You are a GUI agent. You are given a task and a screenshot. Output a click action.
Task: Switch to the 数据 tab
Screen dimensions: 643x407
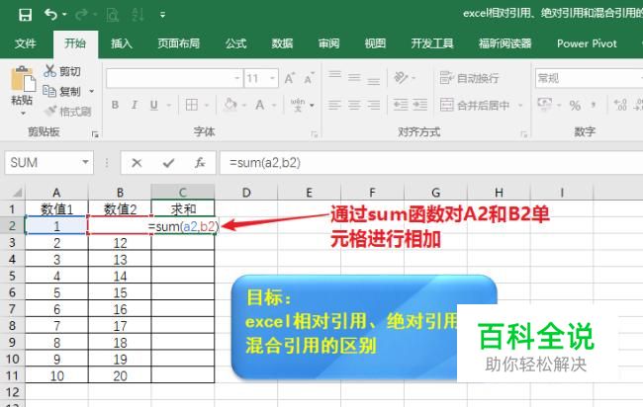[x=282, y=43]
